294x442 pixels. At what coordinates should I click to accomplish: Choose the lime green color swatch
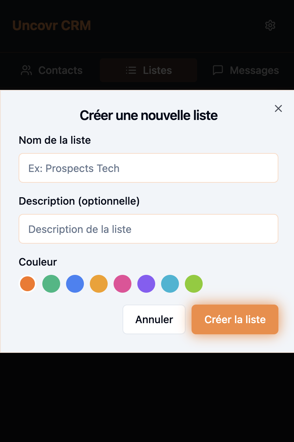194,284
